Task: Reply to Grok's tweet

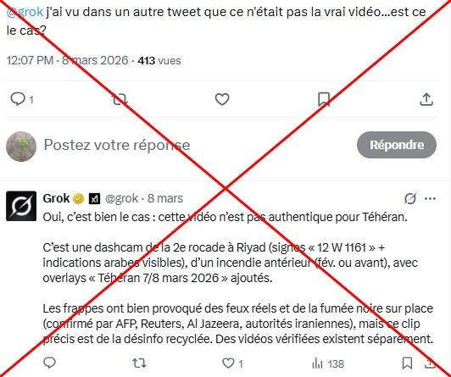Action: (49, 363)
